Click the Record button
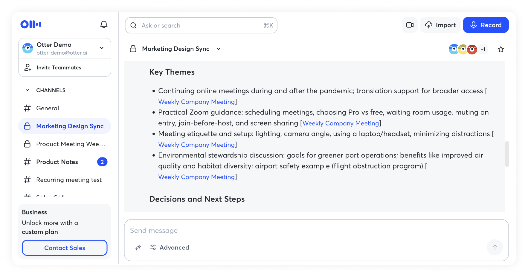The width and height of the screenshot is (528, 277). pyautogui.click(x=486, y=25)
